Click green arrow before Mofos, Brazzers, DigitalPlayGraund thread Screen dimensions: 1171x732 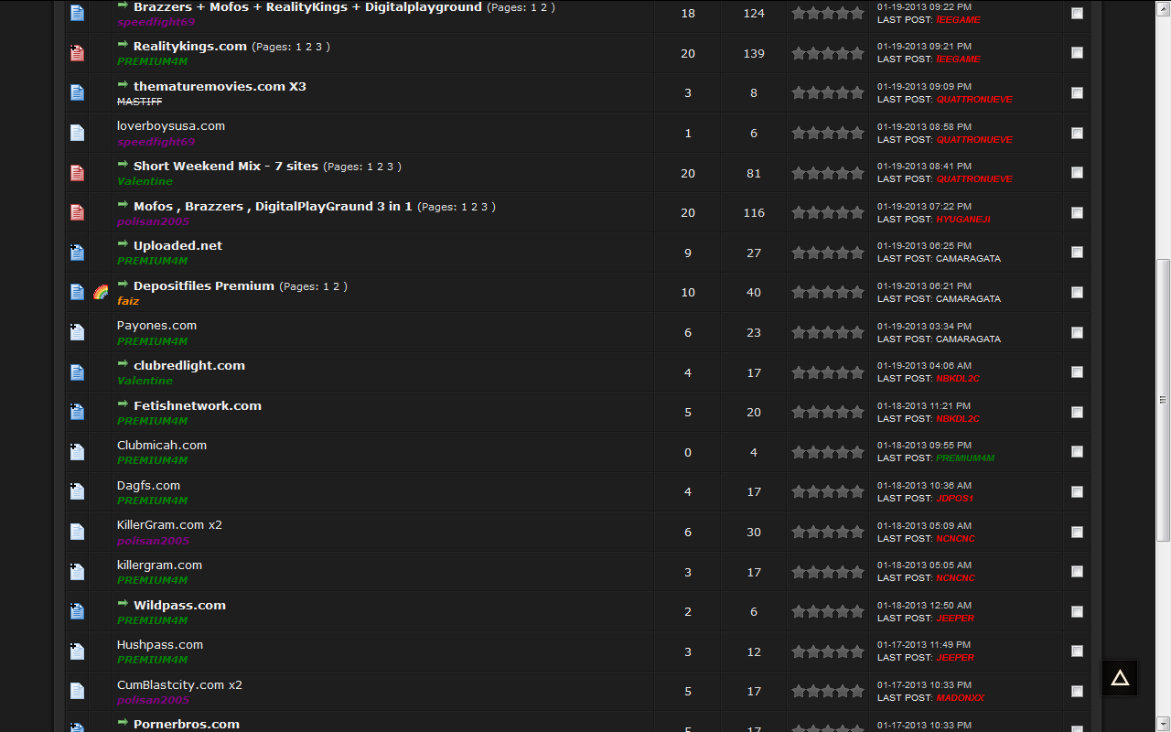123,205
